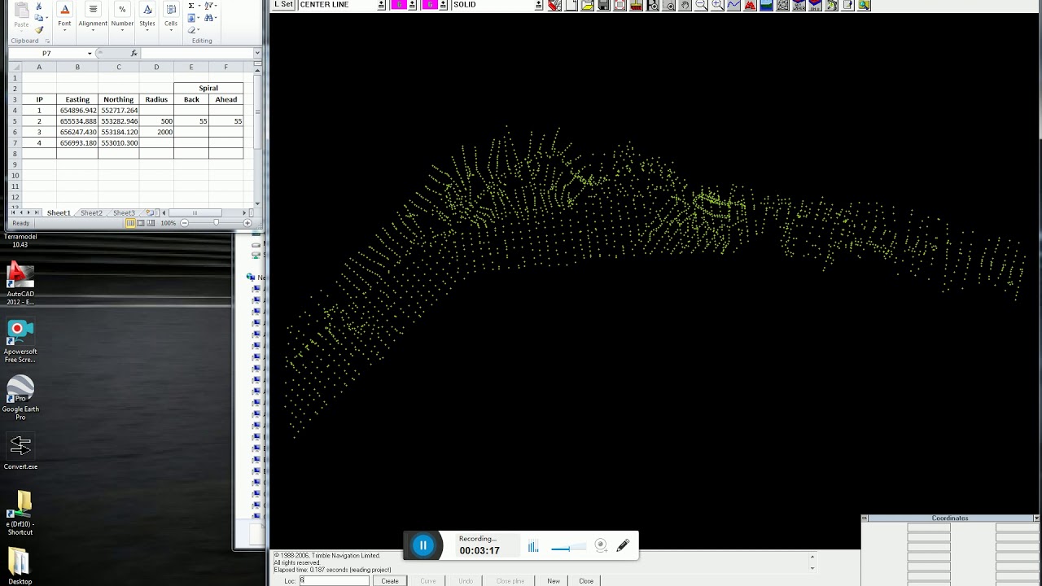Open the SOLID linetype dropdown
1042x586 pixels.
coord(538,5)
